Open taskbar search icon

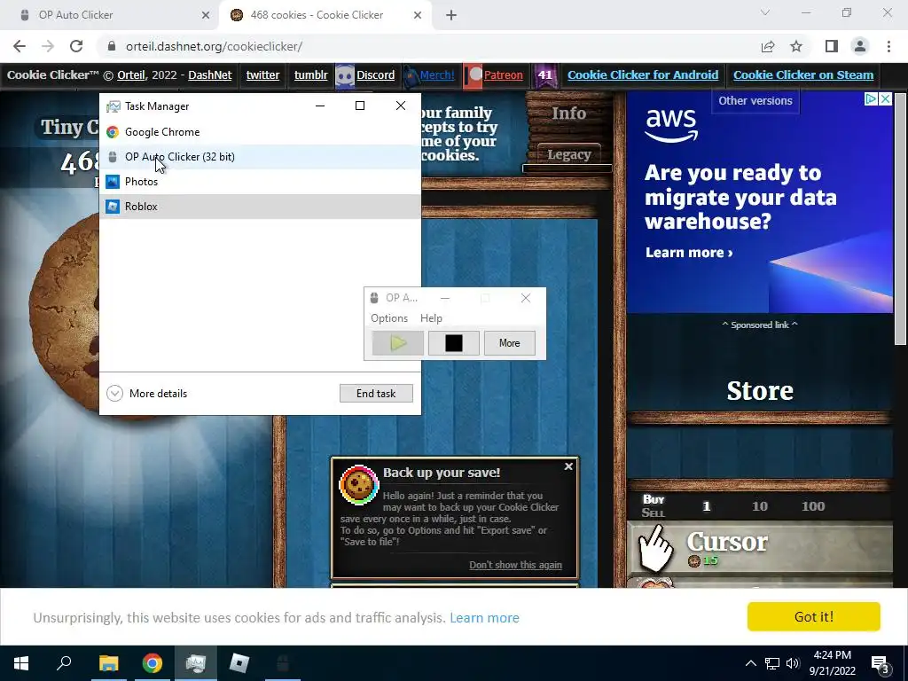(x=64, y=663)
